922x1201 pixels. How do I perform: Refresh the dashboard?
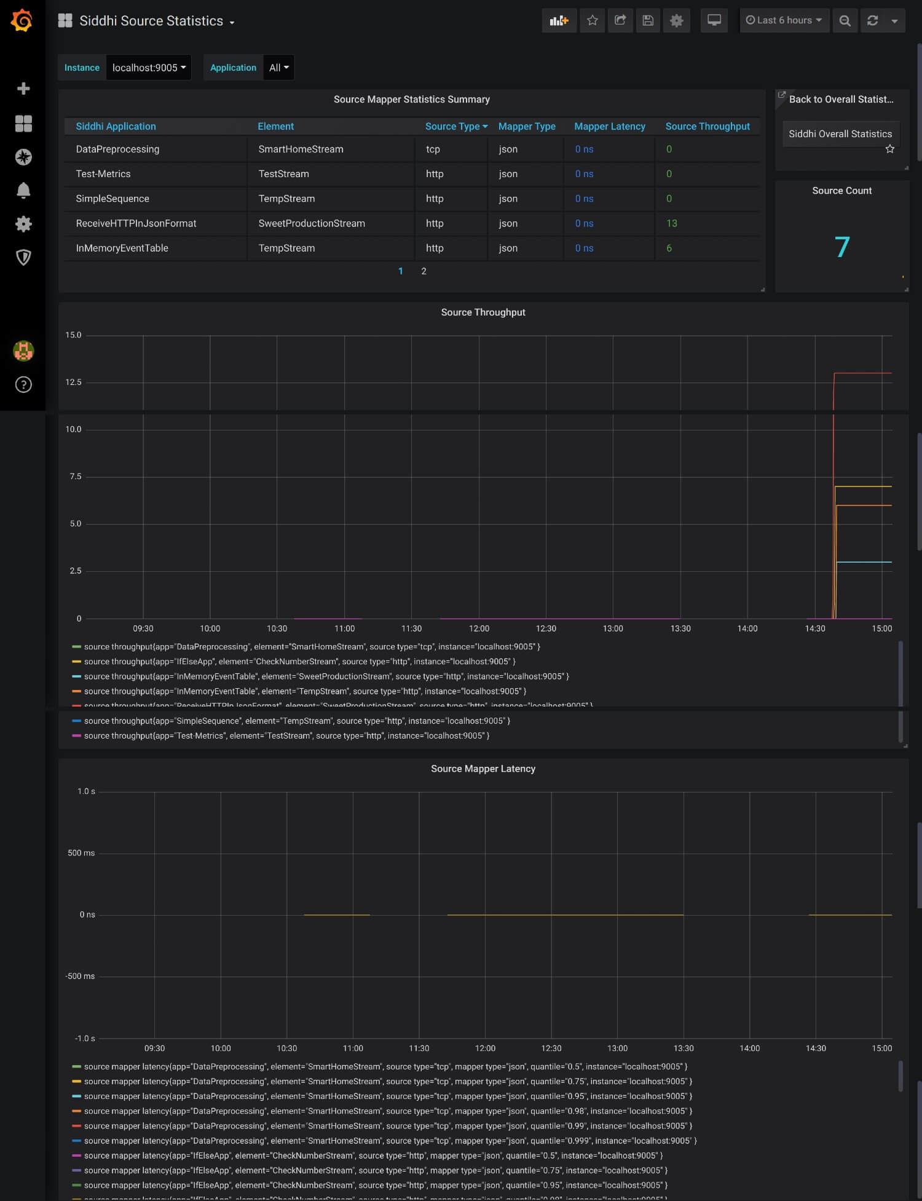[x=872, y=20]
